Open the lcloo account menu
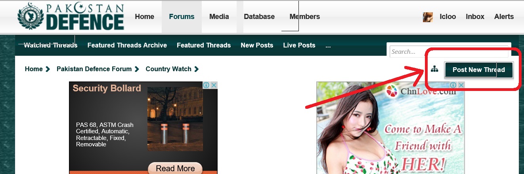524x174 pixels. click(448, 17)
